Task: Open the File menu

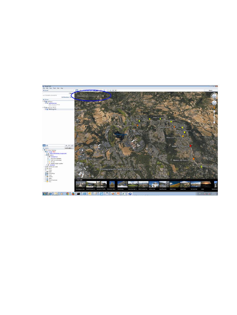Action: pos(44,88)
